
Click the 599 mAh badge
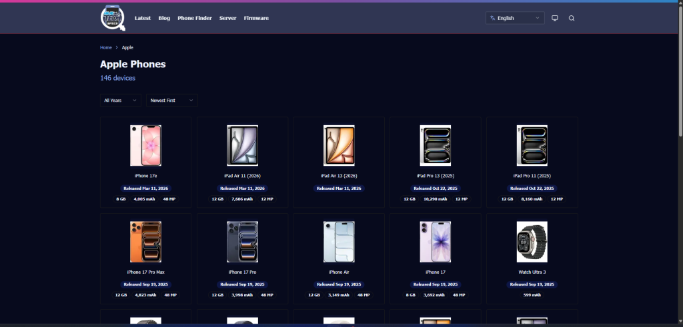click(x=532, y=295)
